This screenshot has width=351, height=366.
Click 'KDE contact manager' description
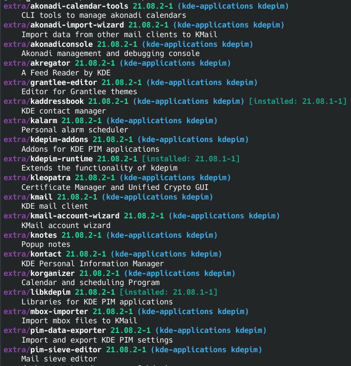tap(64, 111)
